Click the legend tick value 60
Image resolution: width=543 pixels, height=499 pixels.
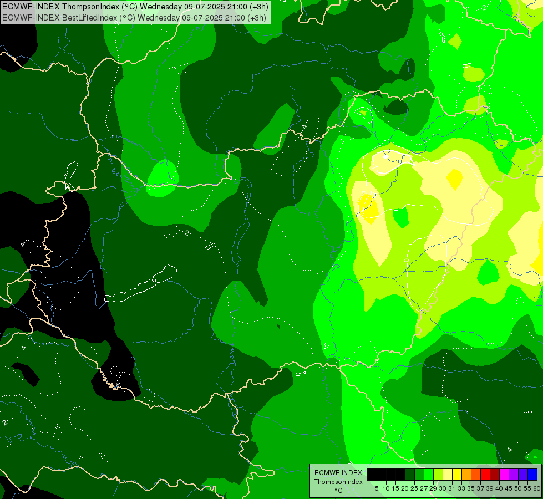537,488
